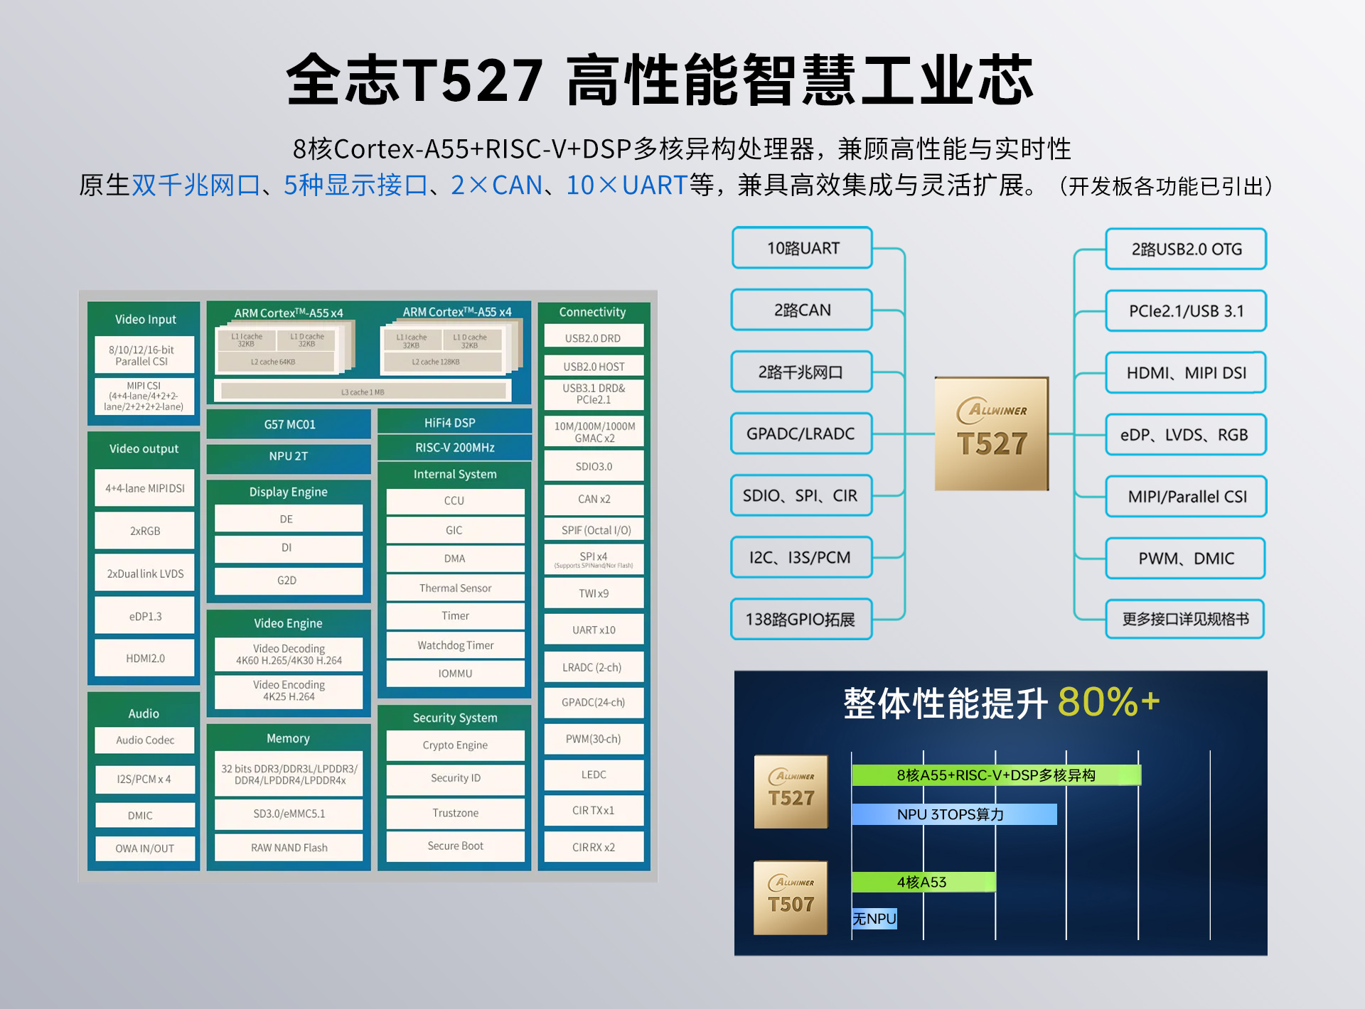Click the Thermal Sensor block
Image resolution: width=1365 pixels, height=1009 pixels.
click(455, 588)
